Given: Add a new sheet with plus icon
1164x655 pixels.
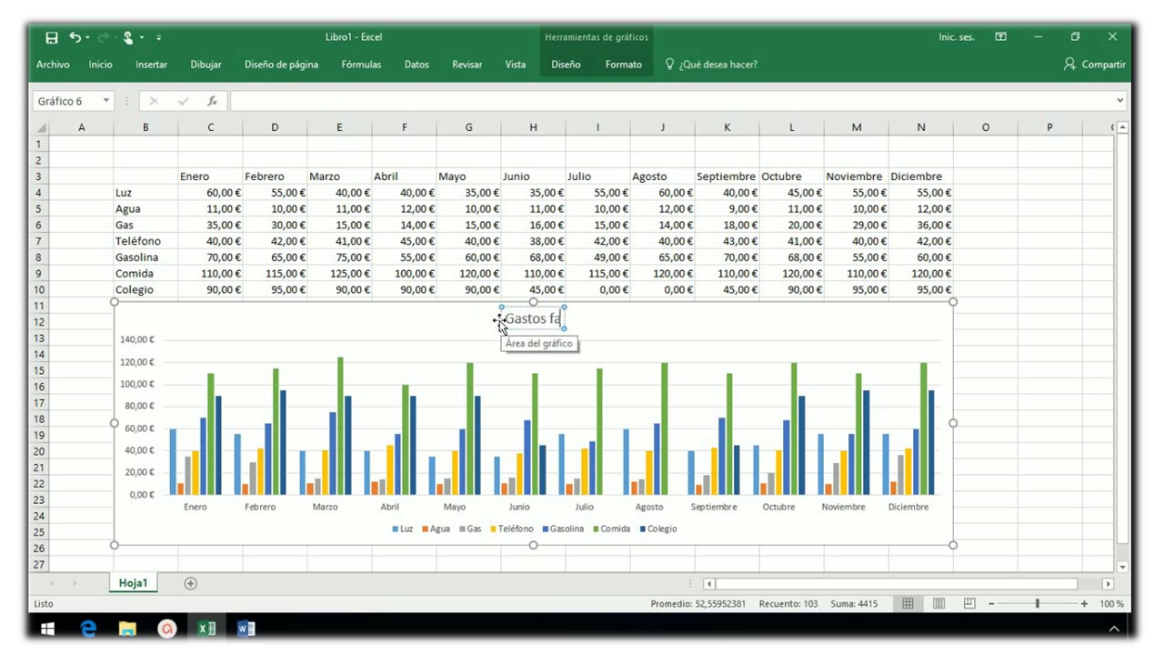Looking at the screenshot, I should [190, 583].
